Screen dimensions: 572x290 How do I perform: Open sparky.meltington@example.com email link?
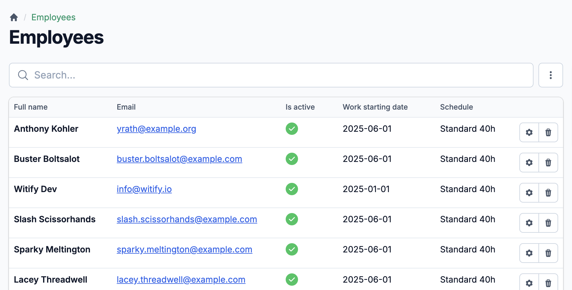point(184,249)
